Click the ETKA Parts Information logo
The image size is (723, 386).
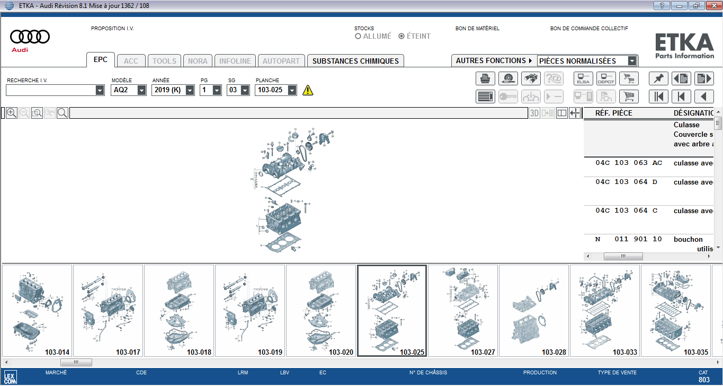(x=684, y=45)
